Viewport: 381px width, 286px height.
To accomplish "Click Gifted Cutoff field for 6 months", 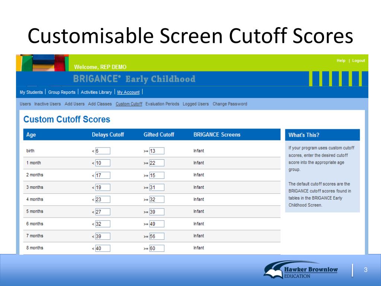I will coord(157,224).
